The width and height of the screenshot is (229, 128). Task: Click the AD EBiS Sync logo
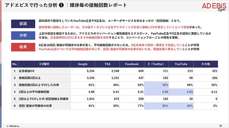214,7
